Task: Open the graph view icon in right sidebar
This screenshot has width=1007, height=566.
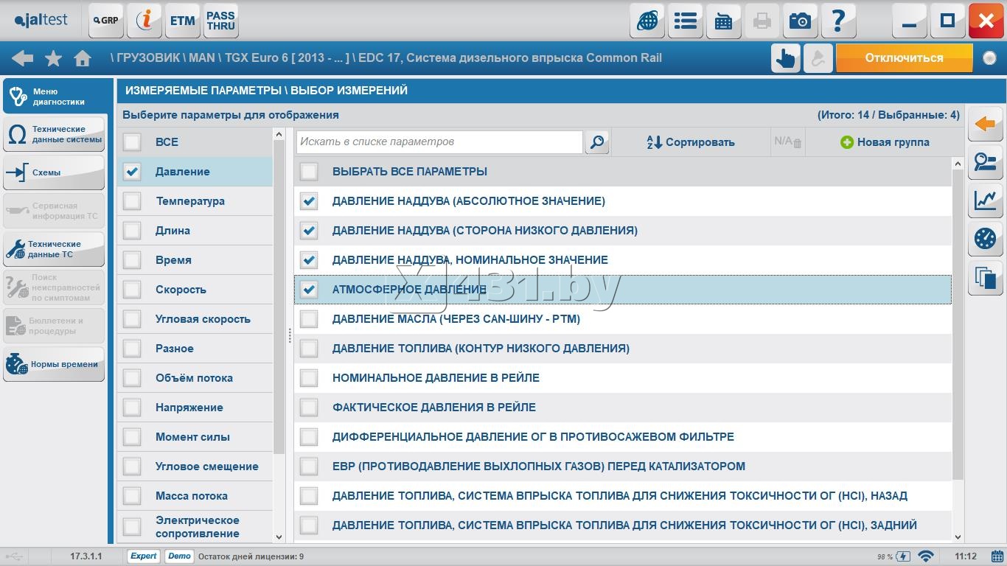Action: pyautogui.click(x=985, y=200)
